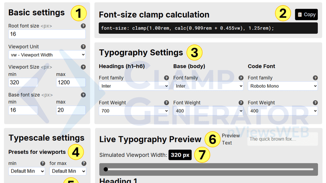Show help for presets 'for max' viewport

(x=84, y=163)
